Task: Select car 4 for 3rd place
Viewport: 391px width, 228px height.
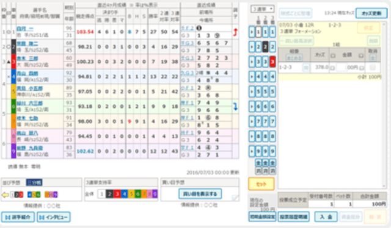Action: pyautogui.click(x=272, y=77)
